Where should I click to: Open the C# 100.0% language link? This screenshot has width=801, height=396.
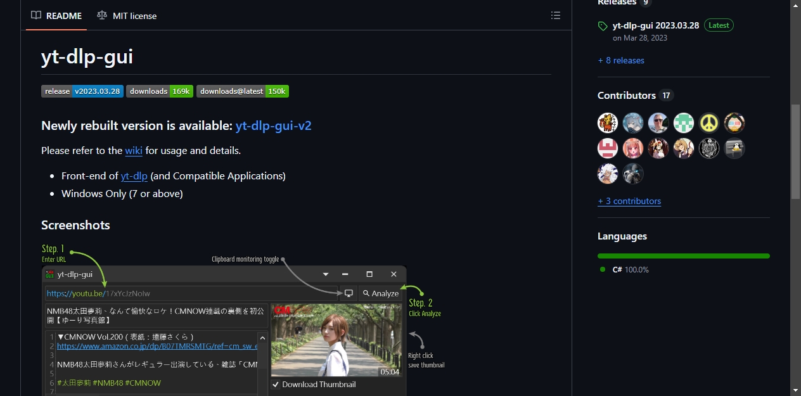[x=631, y=269]
